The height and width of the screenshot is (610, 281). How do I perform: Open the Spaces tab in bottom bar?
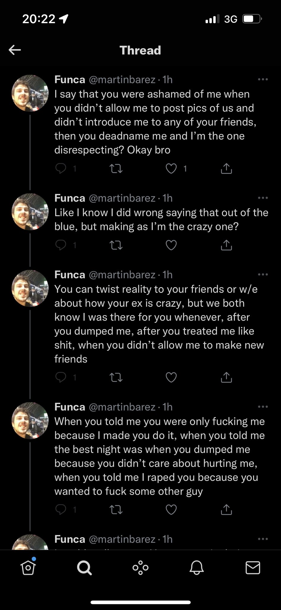pyautogui.click(x=140, y=568)
